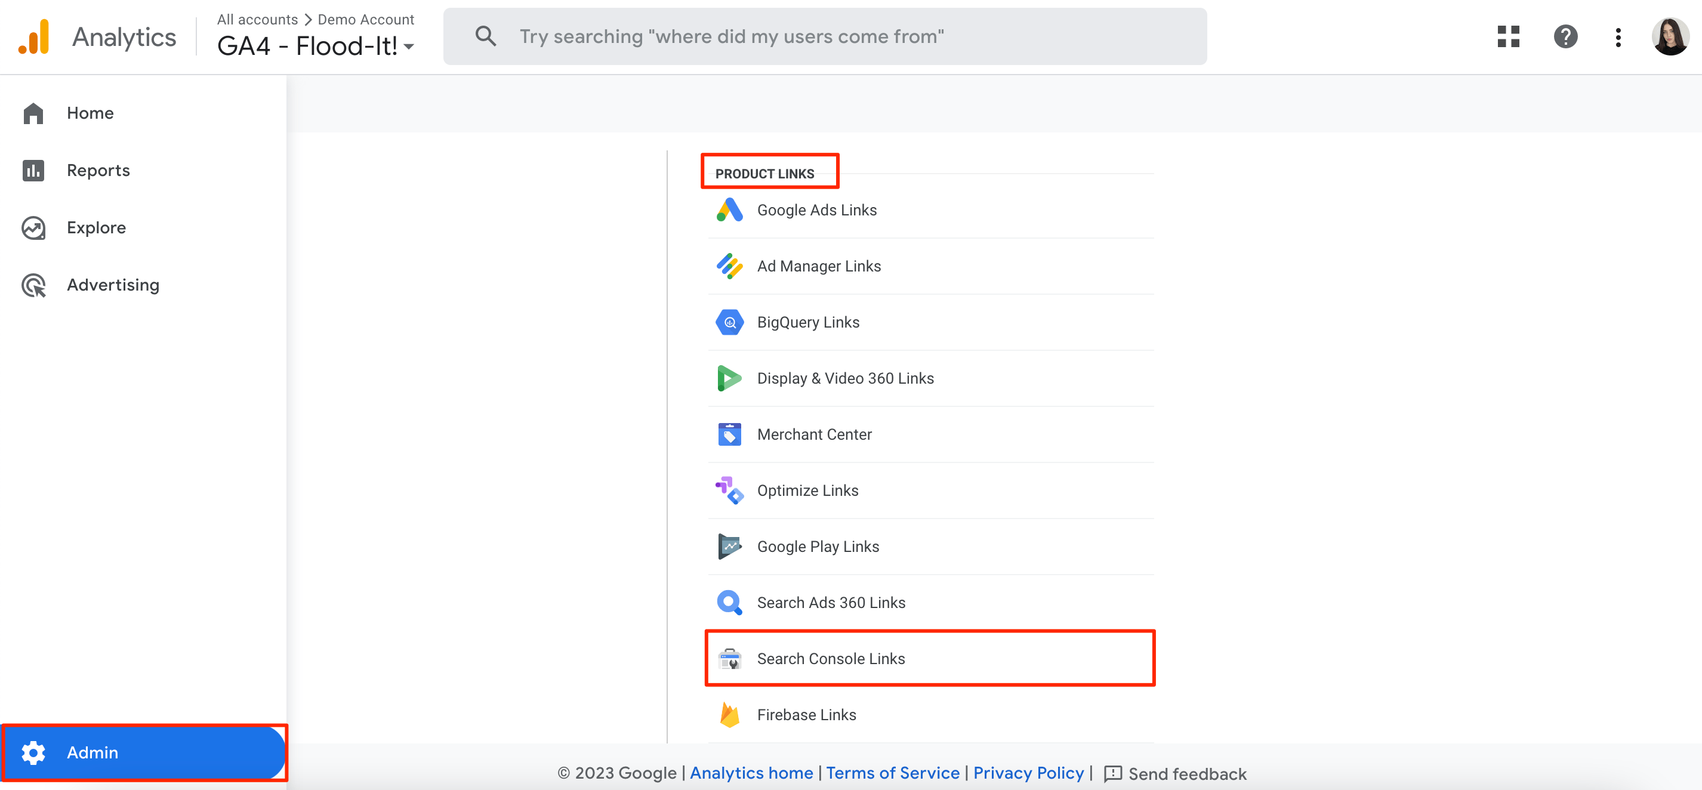Click the Admin gear icon

pyautogui.click(x=33, y=752)
